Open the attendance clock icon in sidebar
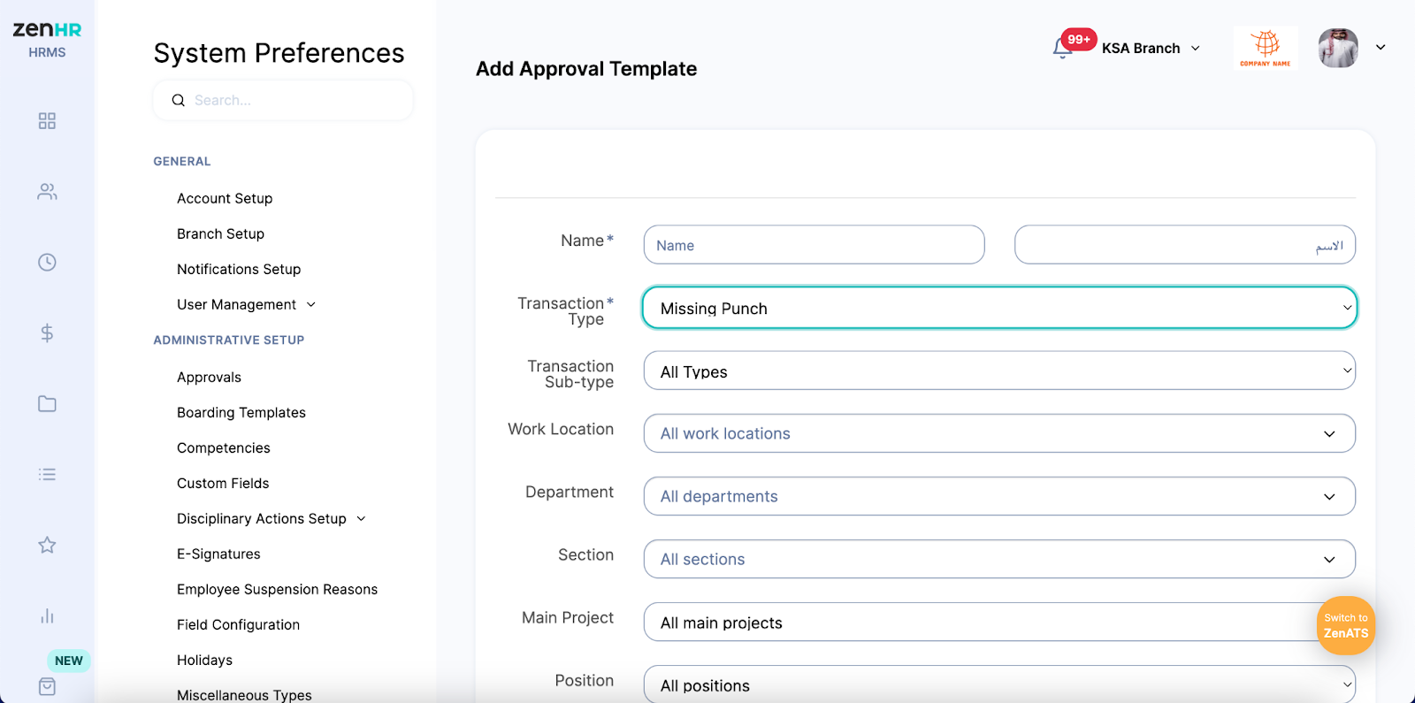 [47, 263]
